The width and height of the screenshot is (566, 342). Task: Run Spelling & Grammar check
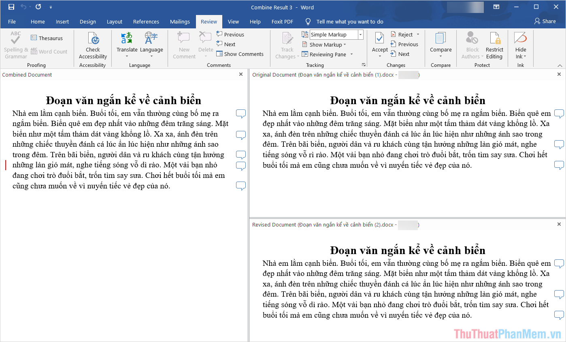[x=15, y=45]
